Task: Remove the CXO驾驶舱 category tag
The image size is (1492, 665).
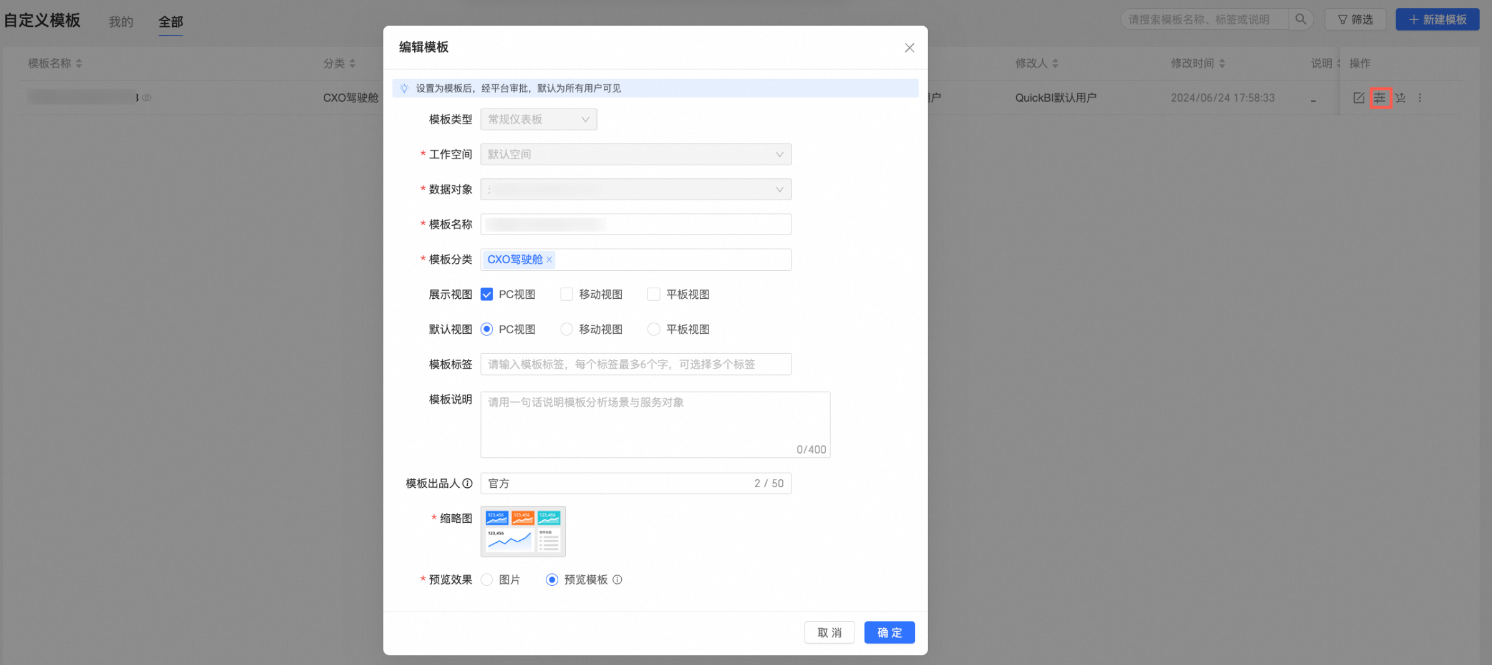Action: (550, 260)
